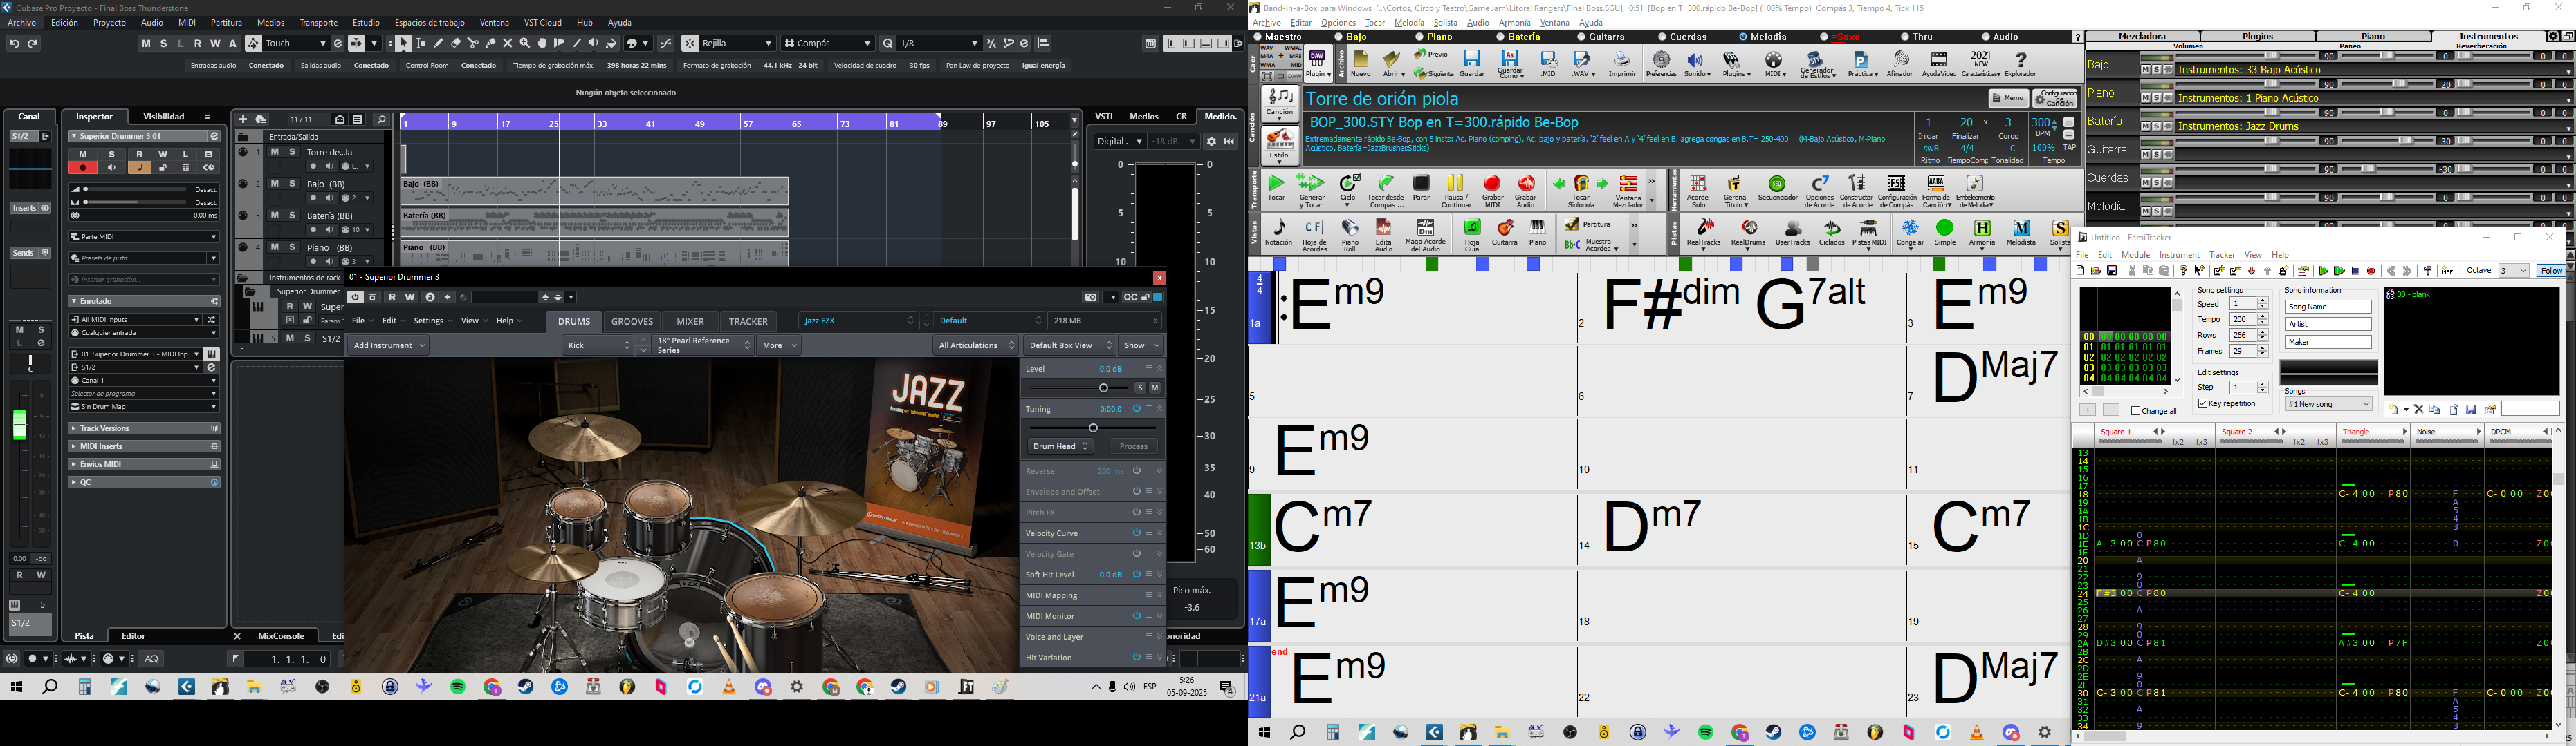
Task: Enable the Change all checkbox
Action: coord(2136,410)
